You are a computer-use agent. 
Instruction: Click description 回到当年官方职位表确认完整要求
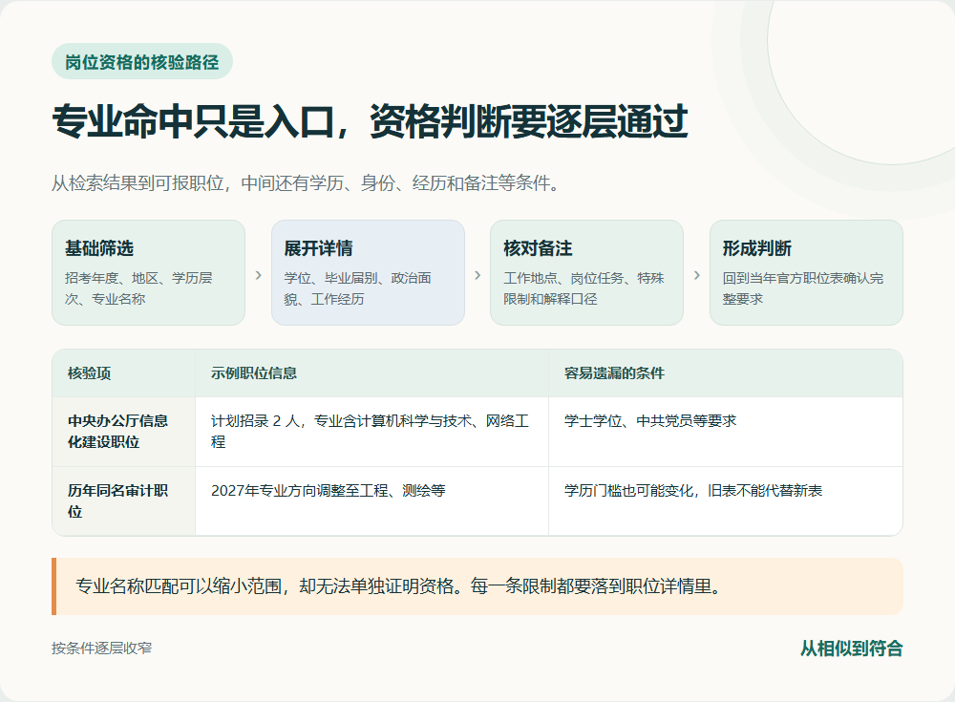(803, 288)
